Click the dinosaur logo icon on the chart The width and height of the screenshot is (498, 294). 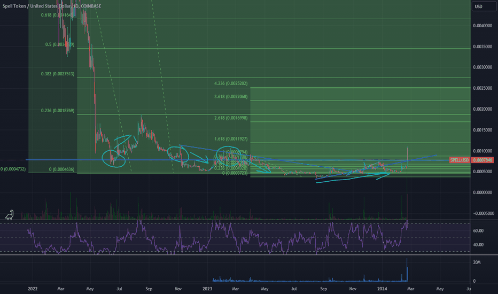click(10, 215)
